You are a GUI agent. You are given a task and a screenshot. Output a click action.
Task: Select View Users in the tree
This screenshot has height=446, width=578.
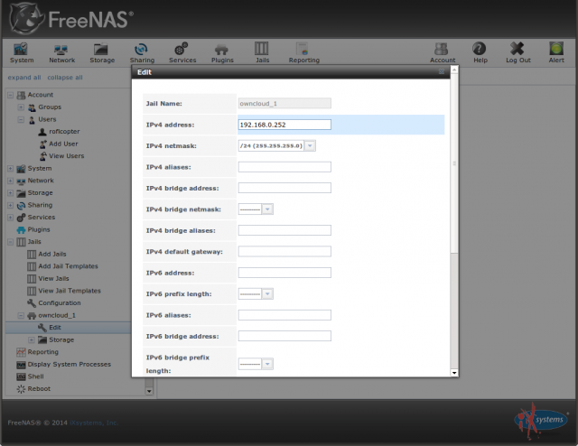click(x=66, y=156)
